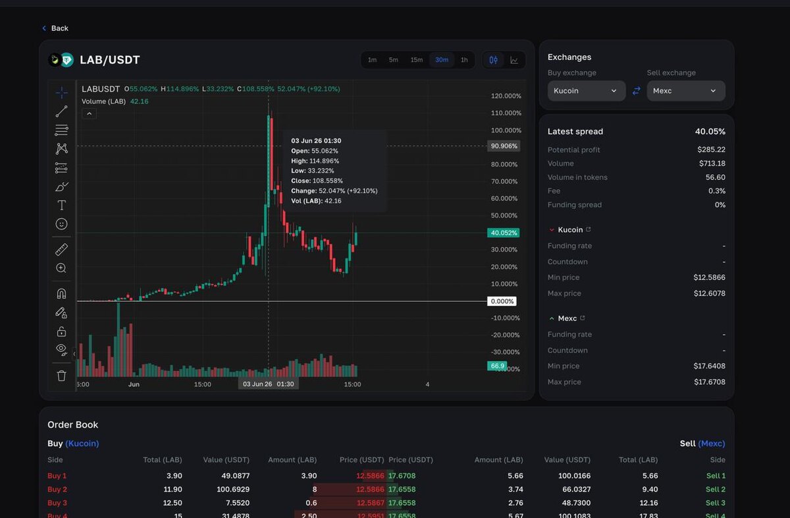Switch to the 1h timeframe
Viewport: 790px width, 518px height.
click(464, 60)
